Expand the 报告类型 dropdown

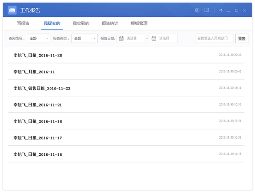point(84,38)
